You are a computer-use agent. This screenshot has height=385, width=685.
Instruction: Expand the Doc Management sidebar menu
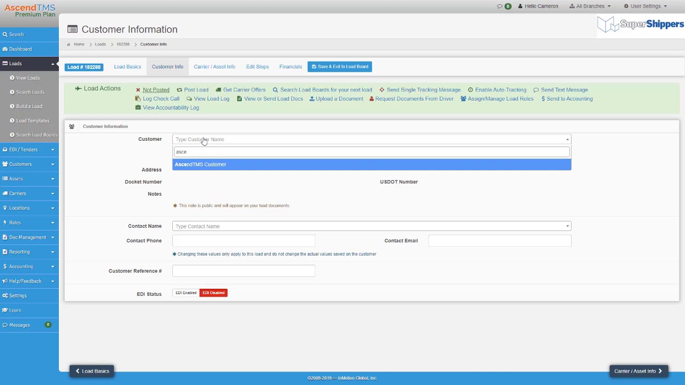29,237
